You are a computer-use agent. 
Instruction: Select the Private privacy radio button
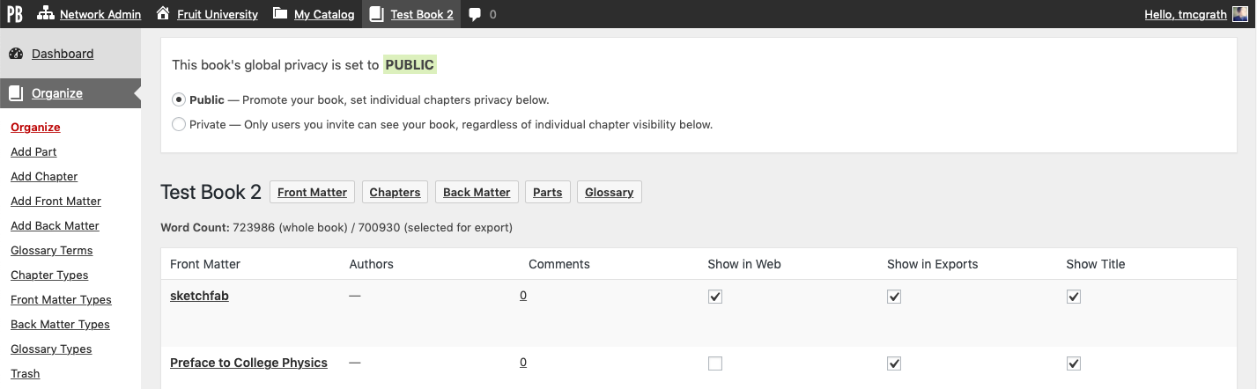click(x=179, y=124)
